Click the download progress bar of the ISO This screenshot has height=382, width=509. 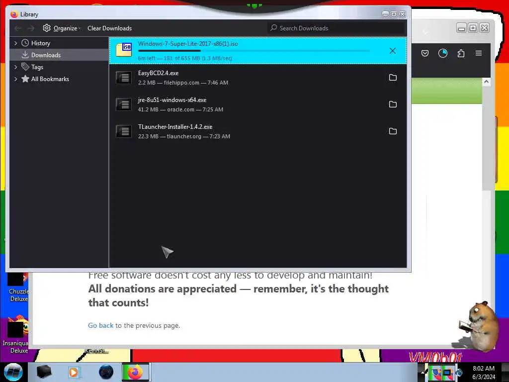[254, 51]
